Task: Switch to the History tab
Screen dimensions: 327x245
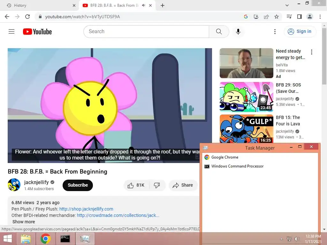Action: [40, 5]
